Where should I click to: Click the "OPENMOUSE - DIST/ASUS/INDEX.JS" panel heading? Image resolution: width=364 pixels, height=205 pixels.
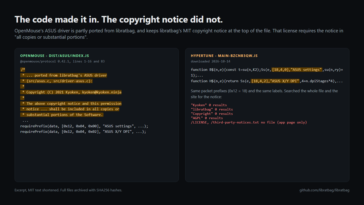(55, 56)
